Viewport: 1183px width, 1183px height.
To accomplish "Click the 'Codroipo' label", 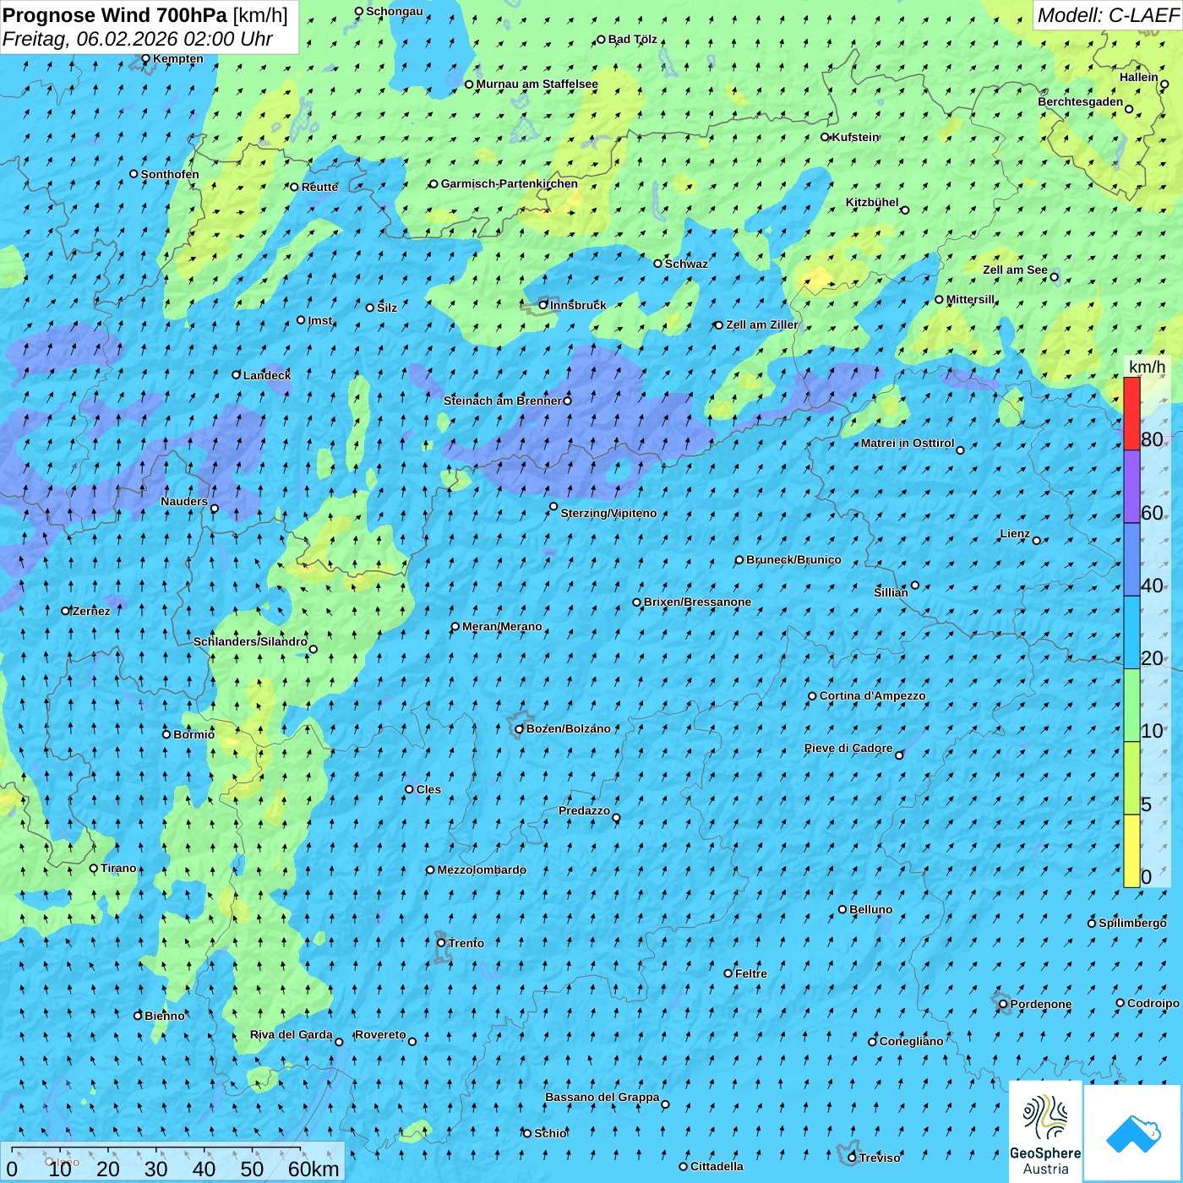I will point(1153,1003).
